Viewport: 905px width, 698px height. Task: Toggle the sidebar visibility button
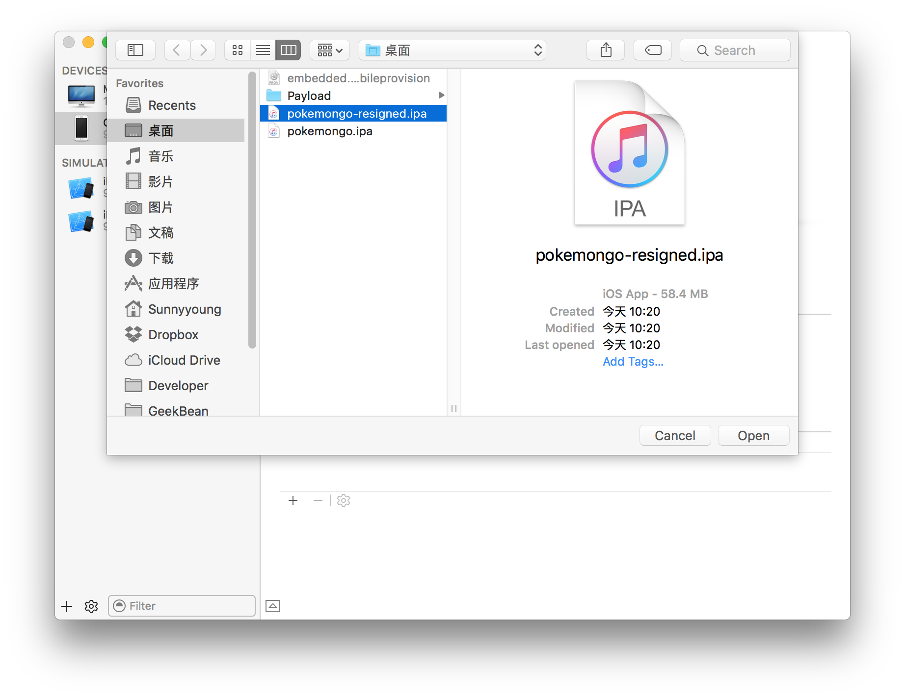[x=135, y=50]
